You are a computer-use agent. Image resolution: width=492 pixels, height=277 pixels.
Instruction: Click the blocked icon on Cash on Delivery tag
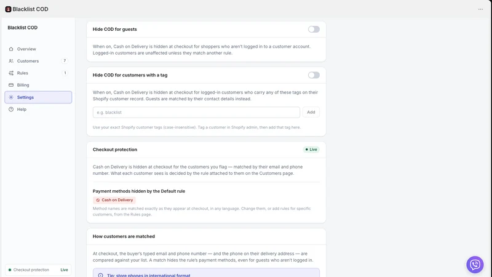coord(98,200)
